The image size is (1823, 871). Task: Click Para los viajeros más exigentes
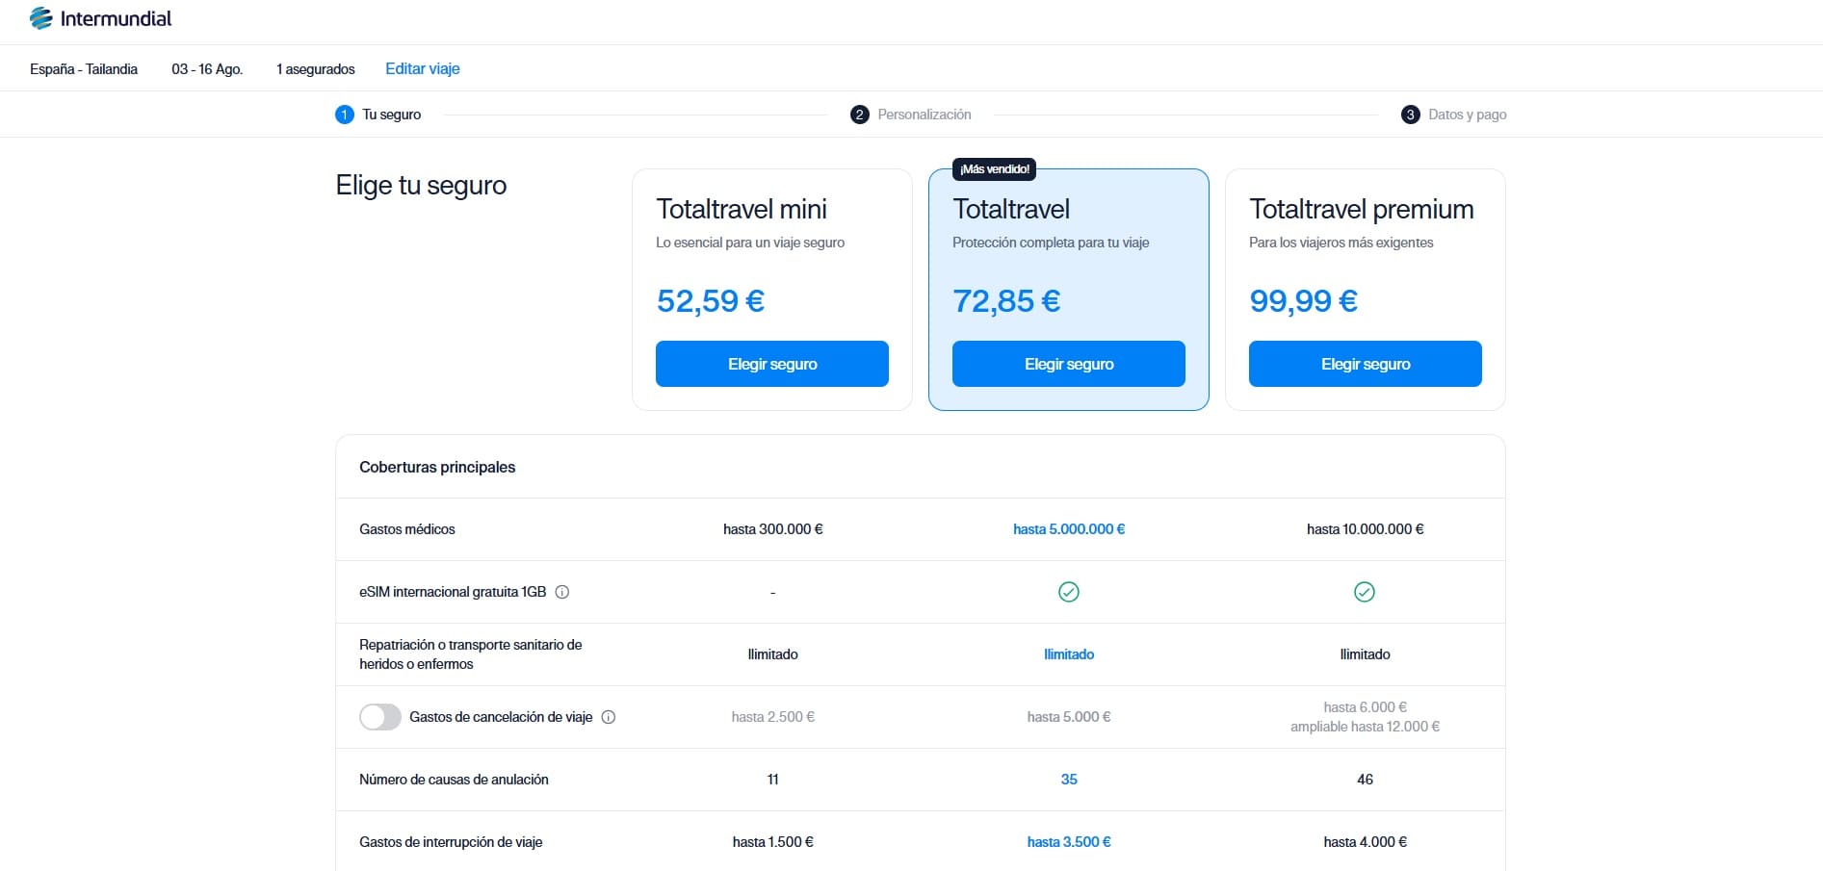click(1341, 243)
